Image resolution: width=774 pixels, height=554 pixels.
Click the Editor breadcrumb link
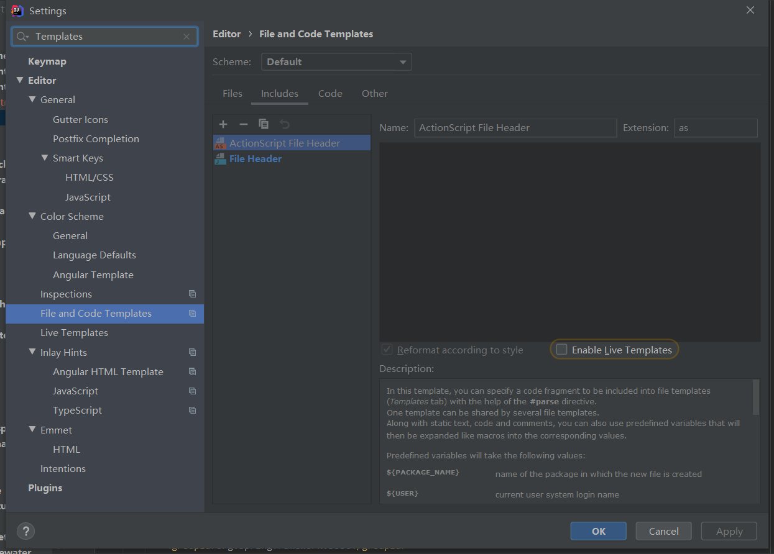point(226,34)
